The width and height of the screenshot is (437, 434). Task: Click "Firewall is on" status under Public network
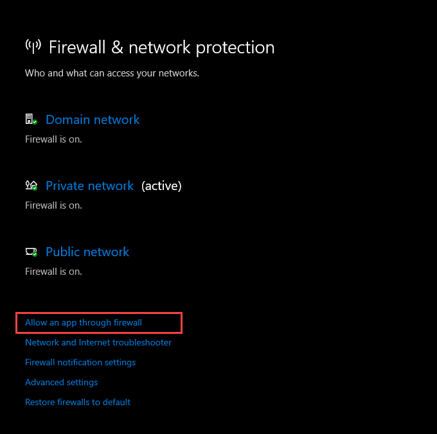(x=53, y=272)
